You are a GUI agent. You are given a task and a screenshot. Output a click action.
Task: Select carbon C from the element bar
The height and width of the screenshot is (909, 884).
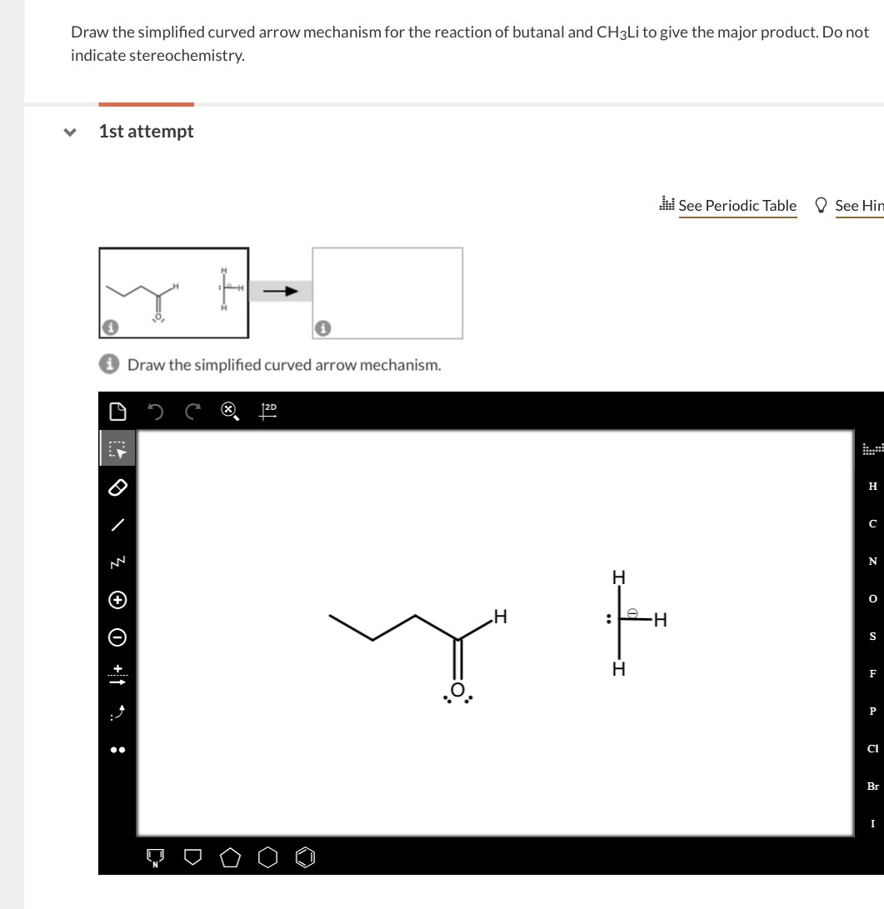pyautogui.click(x=872, y=523)
